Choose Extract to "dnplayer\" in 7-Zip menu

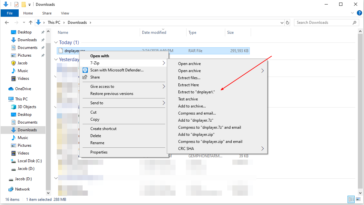tap(197, 92)
